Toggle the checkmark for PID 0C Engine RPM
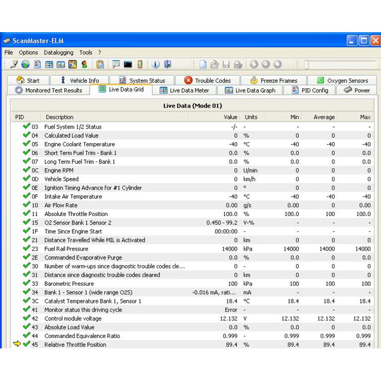 (x=26, y=170)
